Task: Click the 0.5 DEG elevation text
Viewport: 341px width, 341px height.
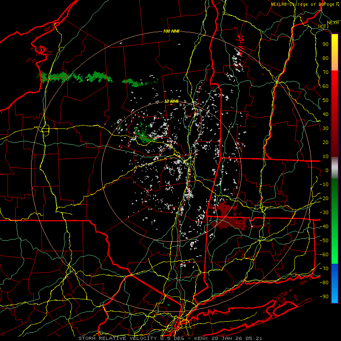Action: pyautogui.click(x=172, y=338)
